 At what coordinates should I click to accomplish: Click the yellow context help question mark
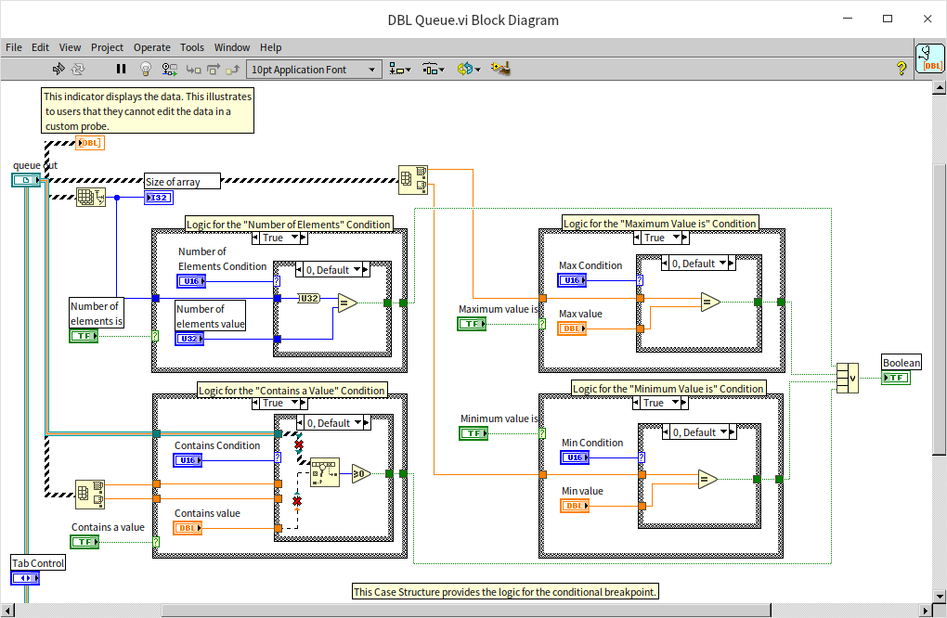(901, 69)
